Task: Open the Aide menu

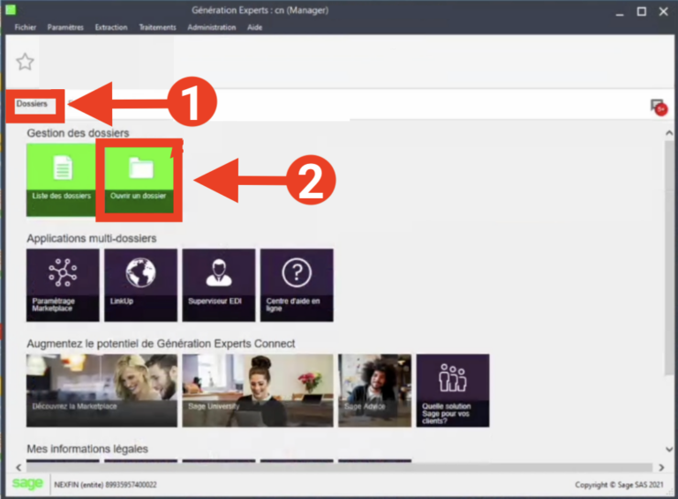Action: pyautogui.click(x=254, y=27)
